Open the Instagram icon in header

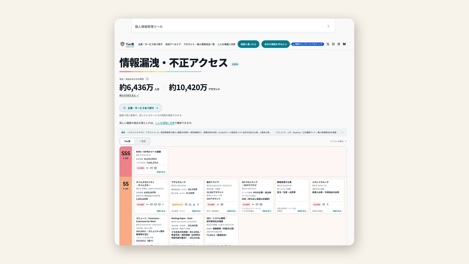[x=333, y=44]
